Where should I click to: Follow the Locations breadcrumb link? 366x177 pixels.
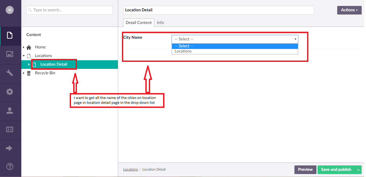pyautogui.click(x=131, y=169)
